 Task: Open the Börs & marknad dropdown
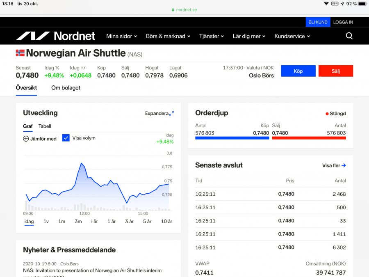coord(168,36)
